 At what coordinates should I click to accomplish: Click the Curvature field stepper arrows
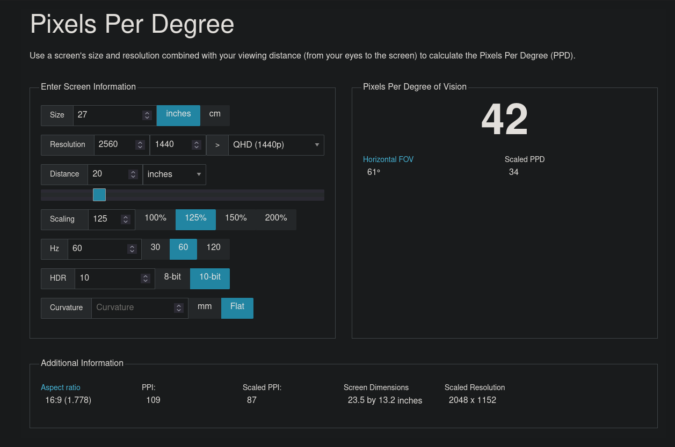coord(179,308)
